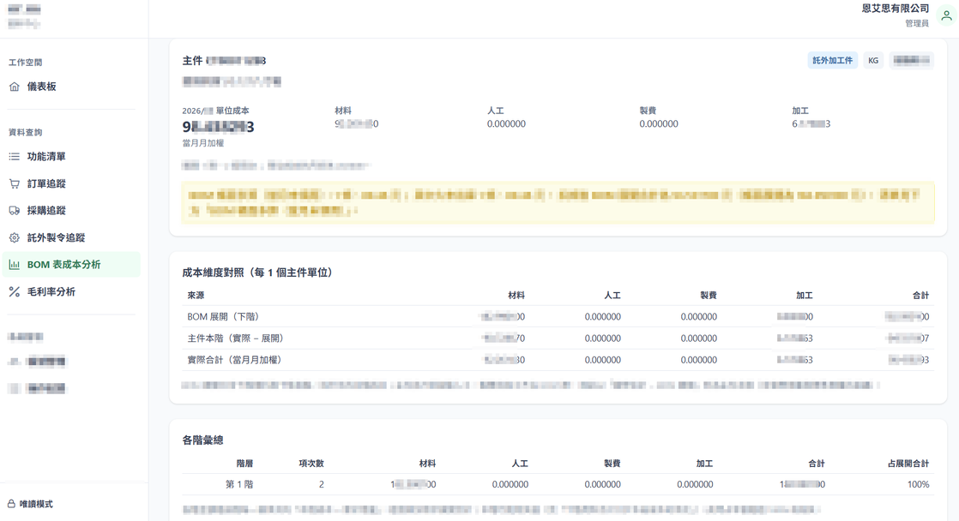Click the KG unit badge
The width and height of the screenshot is (959, 521).
(873, 61)
